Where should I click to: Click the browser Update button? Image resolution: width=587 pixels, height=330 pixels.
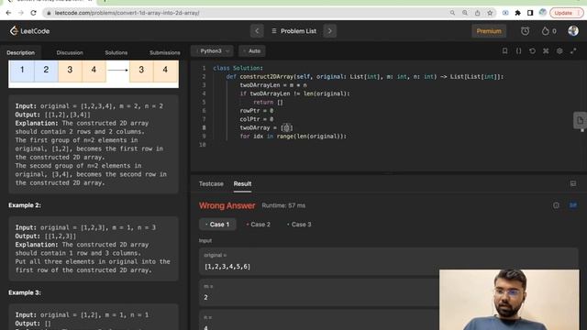tap(566, 13)
